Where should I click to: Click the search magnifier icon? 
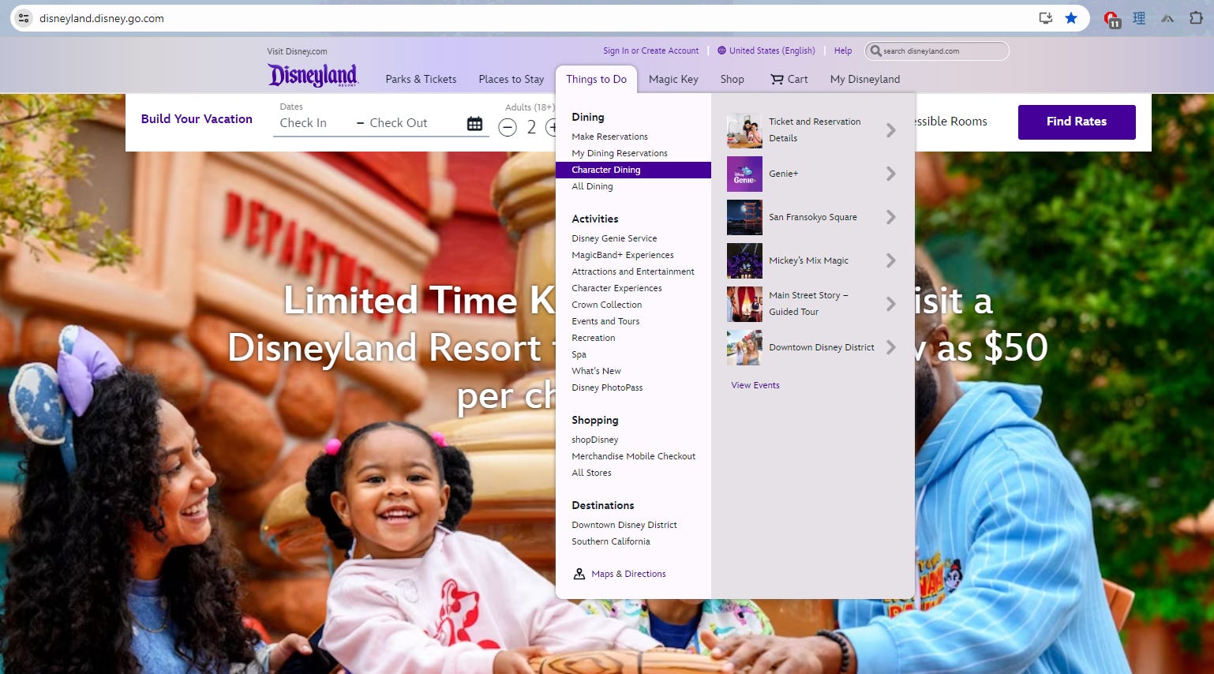point(875,51)
